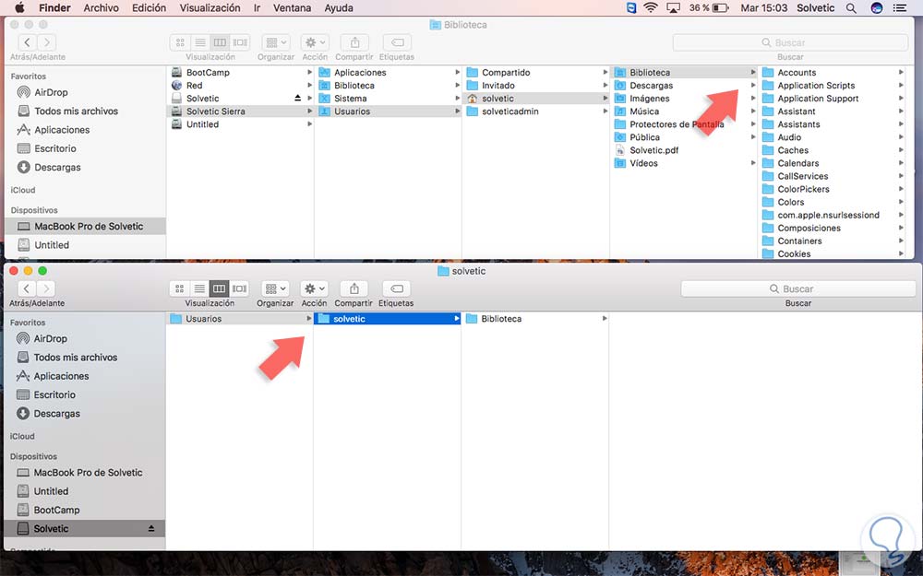Switch to icon view in solvetic window
The height and width of the screenshot is (576, 923).
tap(180, 288)
